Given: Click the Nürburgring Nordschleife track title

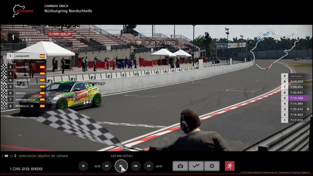Looking at the screenshot, I should [x=68, y=11].
